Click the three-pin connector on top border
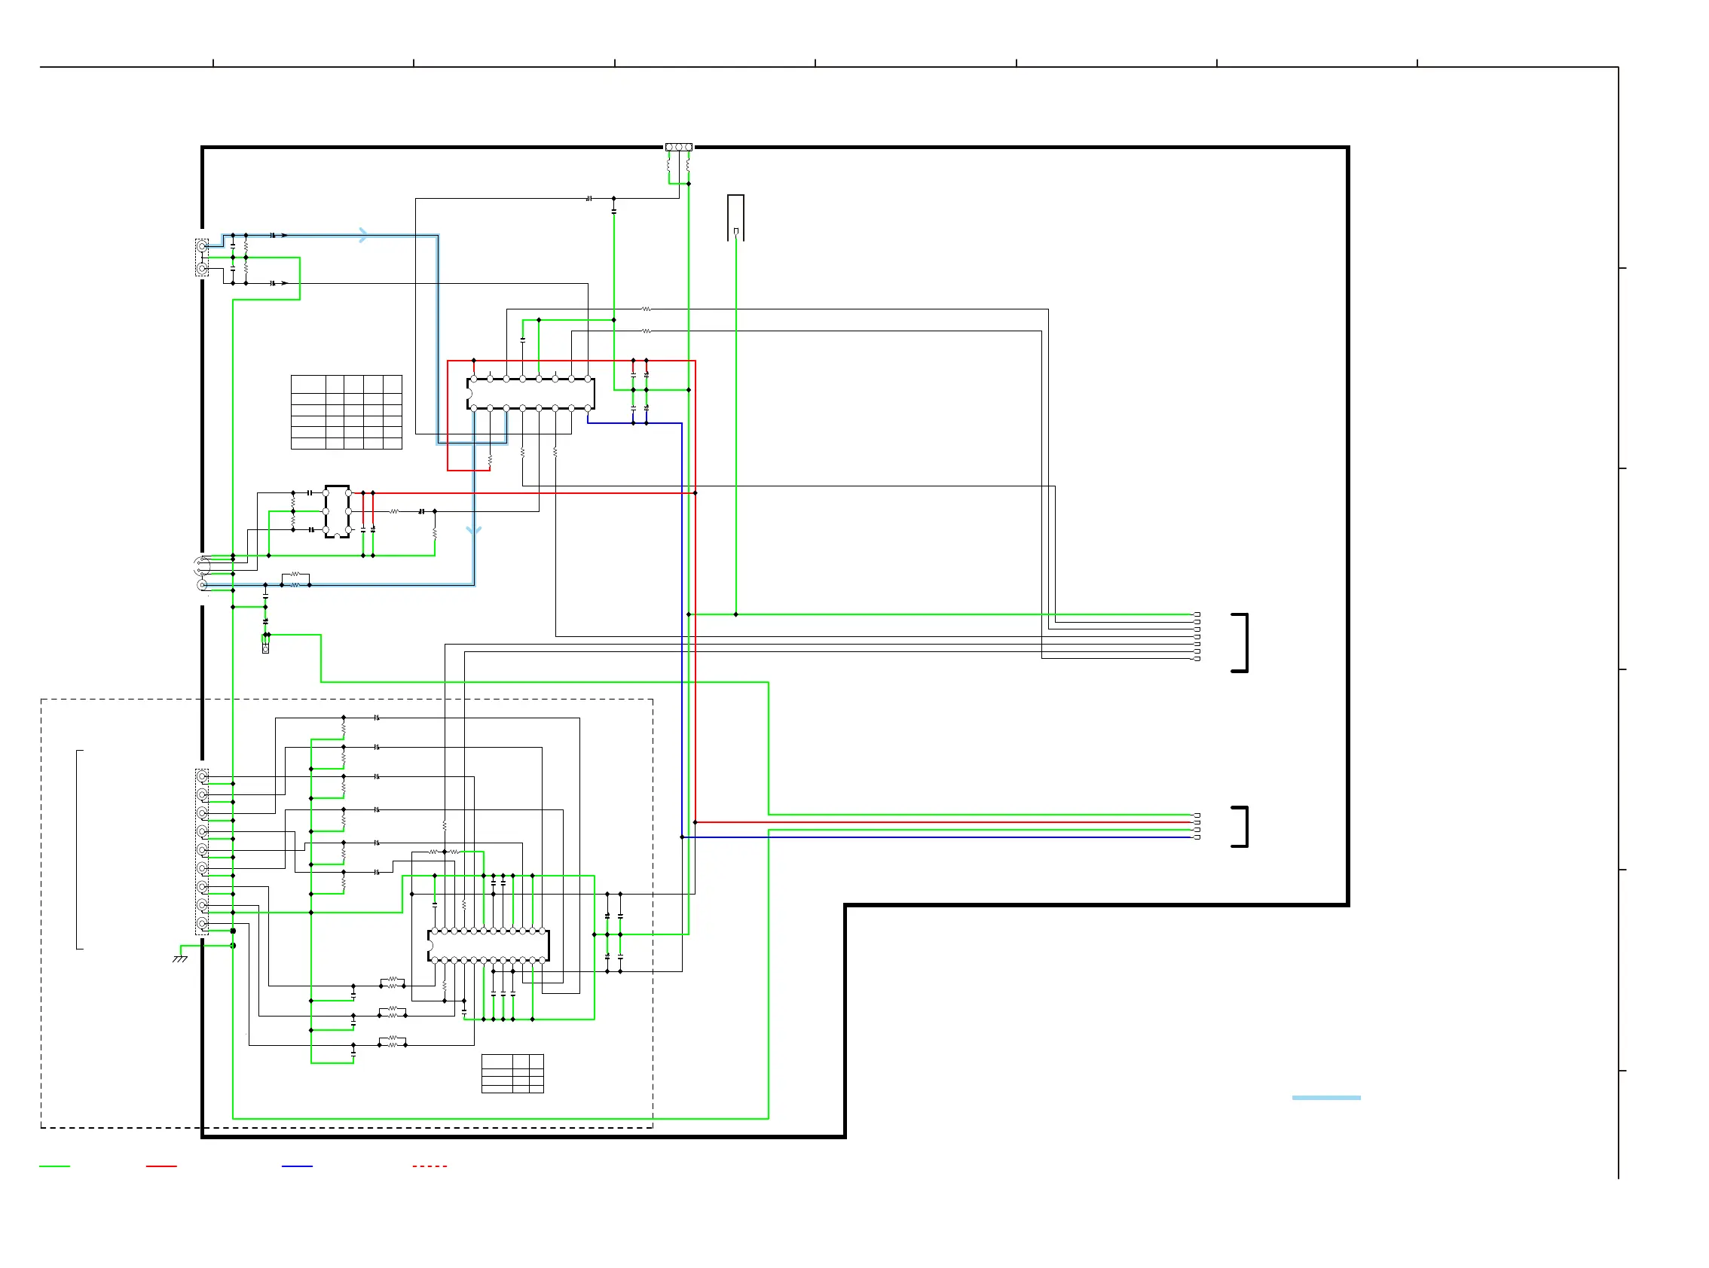 (x=678, y=147)
